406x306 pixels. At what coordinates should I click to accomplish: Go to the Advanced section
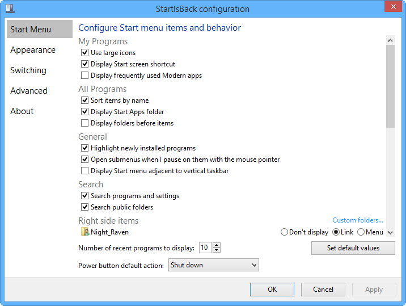point(29,91)
